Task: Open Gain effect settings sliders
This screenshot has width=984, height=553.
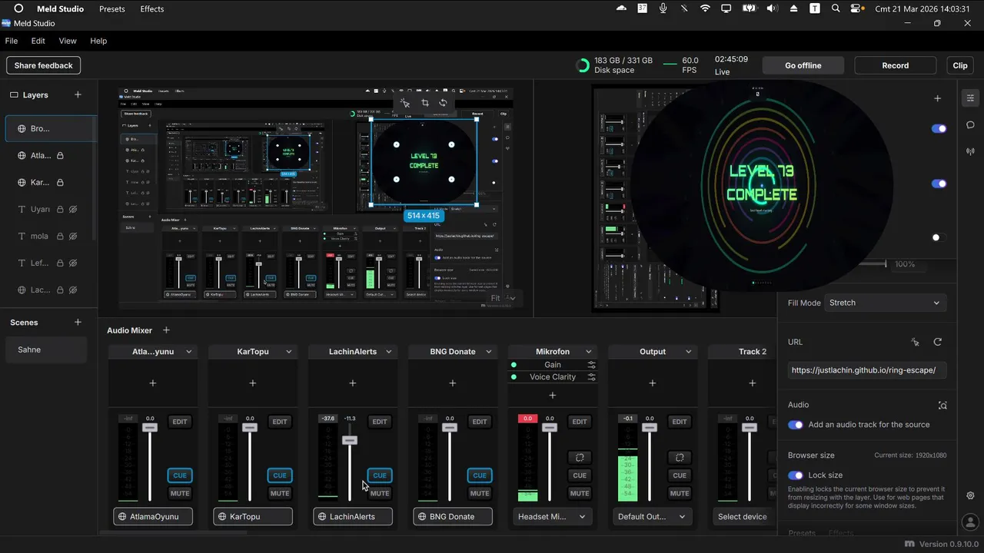Action: 591,365
